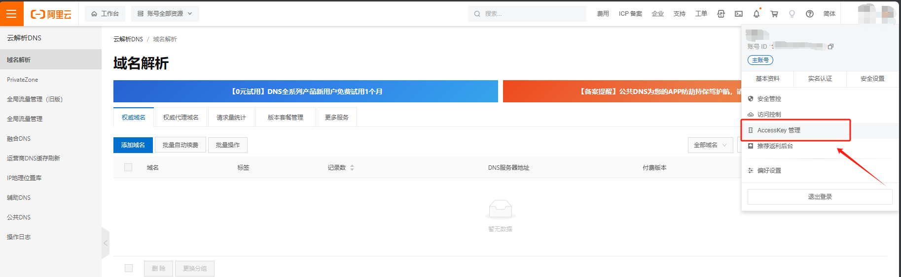The height and width of the screenshot is (277, 901).
Task: Expand the 账号全部资源 dropdown
Action: click(165, 14)
